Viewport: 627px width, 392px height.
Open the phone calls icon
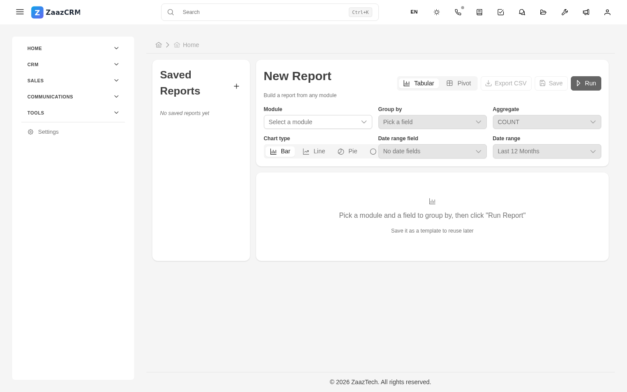pos(458,12)
